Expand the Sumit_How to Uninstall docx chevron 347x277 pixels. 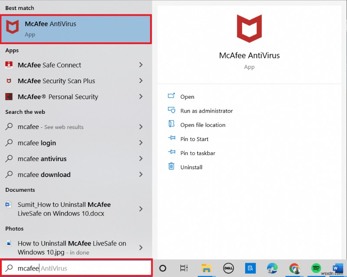[141, 209]
